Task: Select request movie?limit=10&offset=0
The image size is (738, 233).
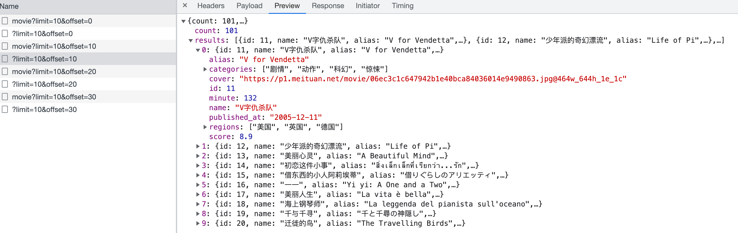Action: [x=52, y=21]
